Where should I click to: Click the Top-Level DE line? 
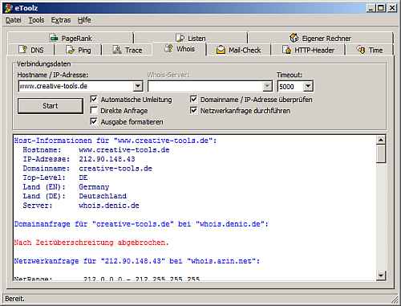click(x=55, y=177)
